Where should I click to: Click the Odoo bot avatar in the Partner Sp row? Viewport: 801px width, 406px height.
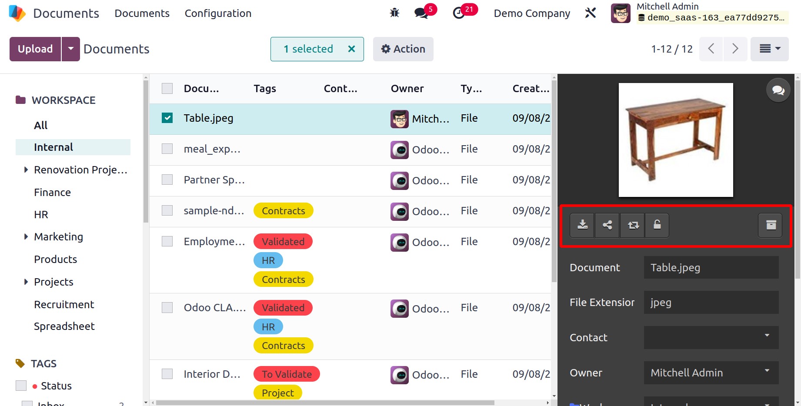point(400,180)
